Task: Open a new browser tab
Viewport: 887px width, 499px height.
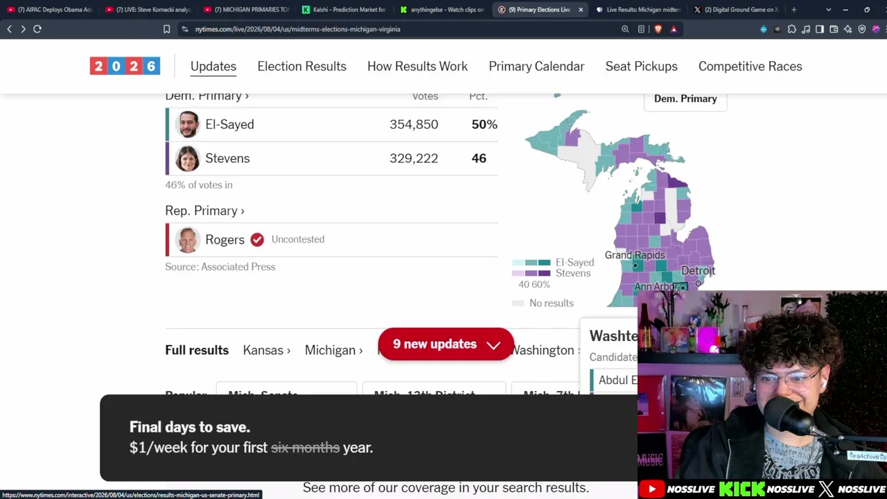Action: point(794,10)
